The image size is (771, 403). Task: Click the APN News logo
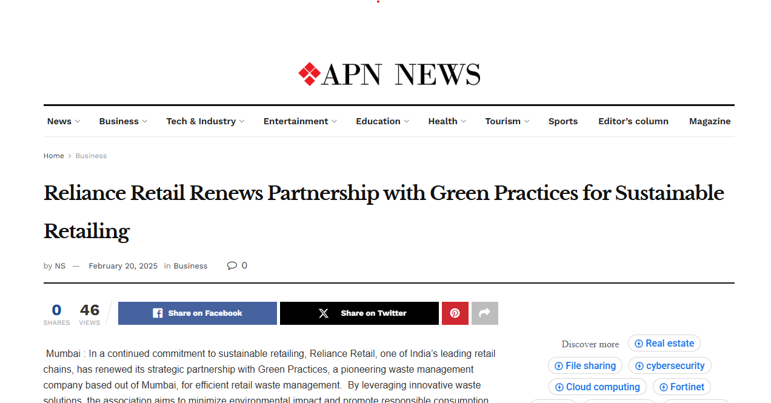pyautogui.click(x=389, y=75)
